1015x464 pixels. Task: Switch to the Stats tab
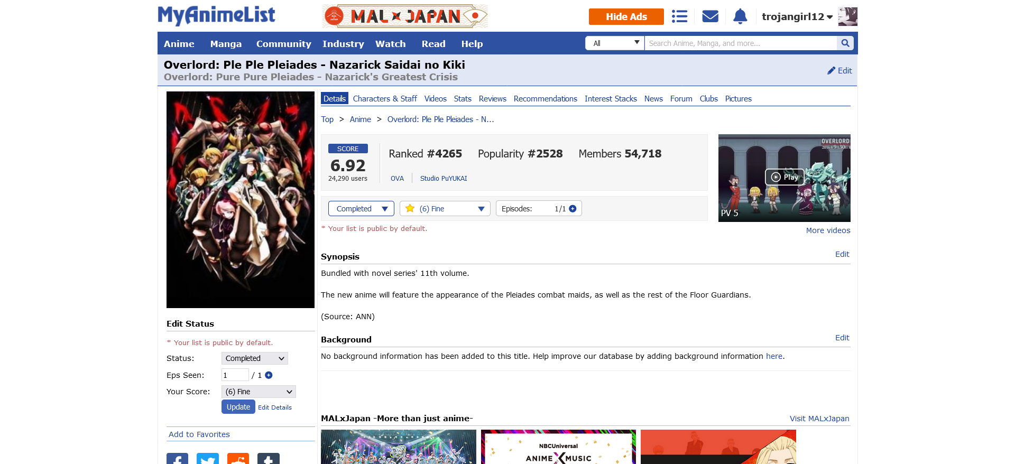point(463,99)
